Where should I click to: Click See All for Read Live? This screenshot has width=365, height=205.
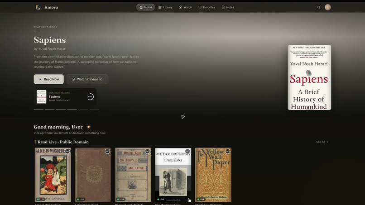pyautogui.click(x=322, y=142)
